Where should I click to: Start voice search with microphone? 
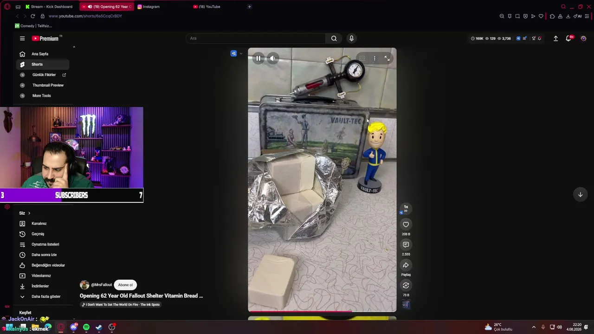351,39
